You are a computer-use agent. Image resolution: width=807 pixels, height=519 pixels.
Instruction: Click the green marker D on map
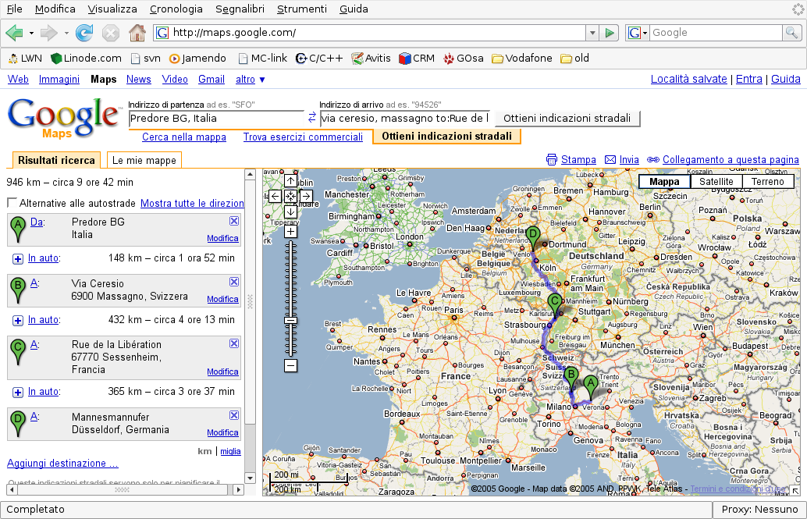pos(533,235)
